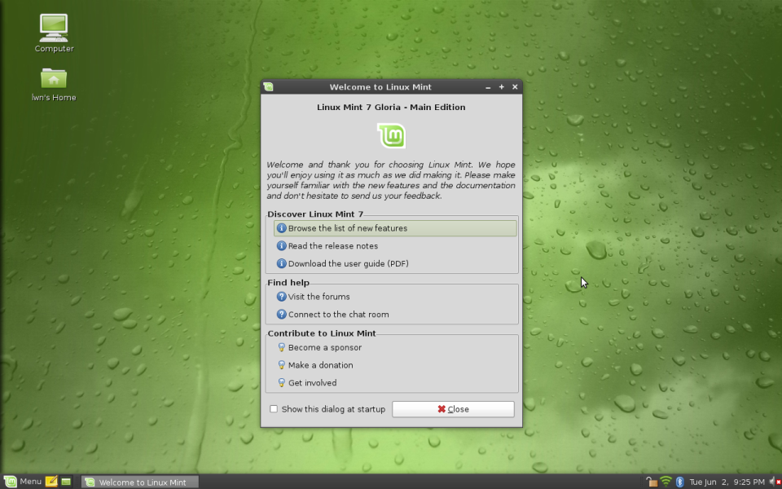782x489 pixels.
Task: Click the muted volume speaker icon
Action: coord(775,482)
